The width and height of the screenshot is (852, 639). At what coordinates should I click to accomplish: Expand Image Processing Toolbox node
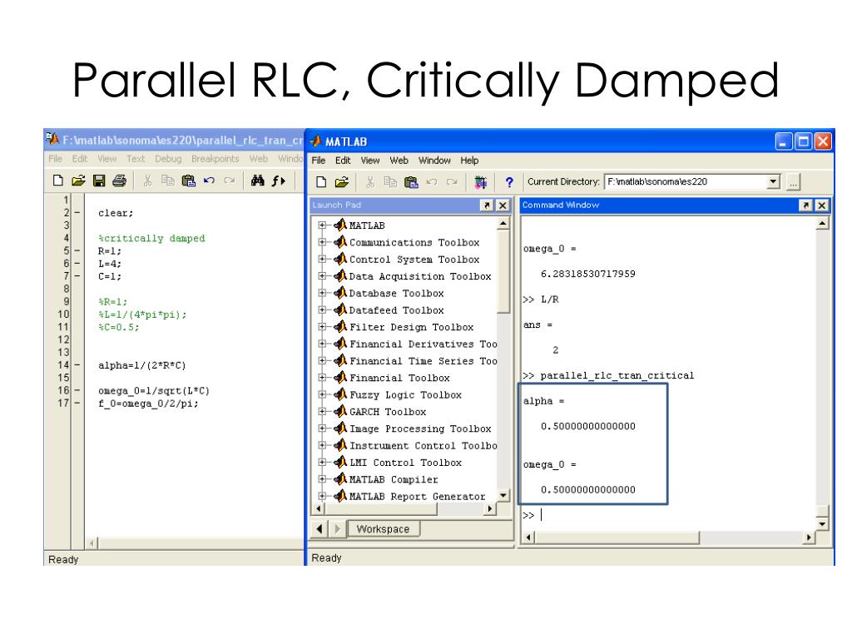tap(322, 428)
